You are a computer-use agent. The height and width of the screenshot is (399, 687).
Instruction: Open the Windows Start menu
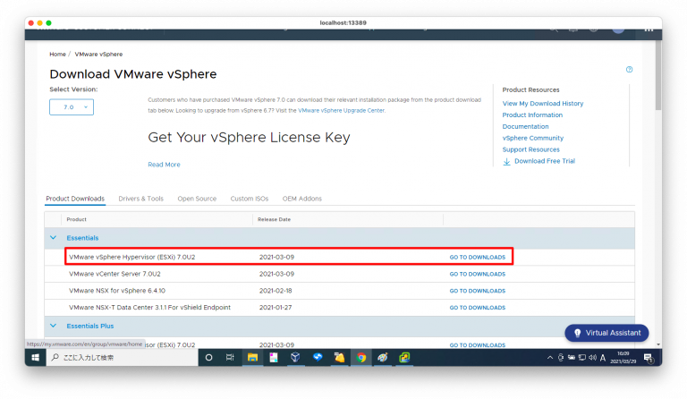tap(37, 357)
